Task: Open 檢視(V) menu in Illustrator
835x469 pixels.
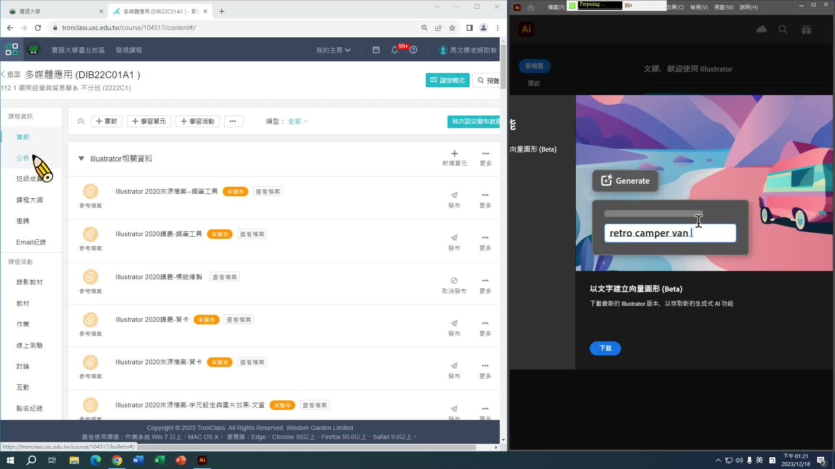Action: [699, 7]
